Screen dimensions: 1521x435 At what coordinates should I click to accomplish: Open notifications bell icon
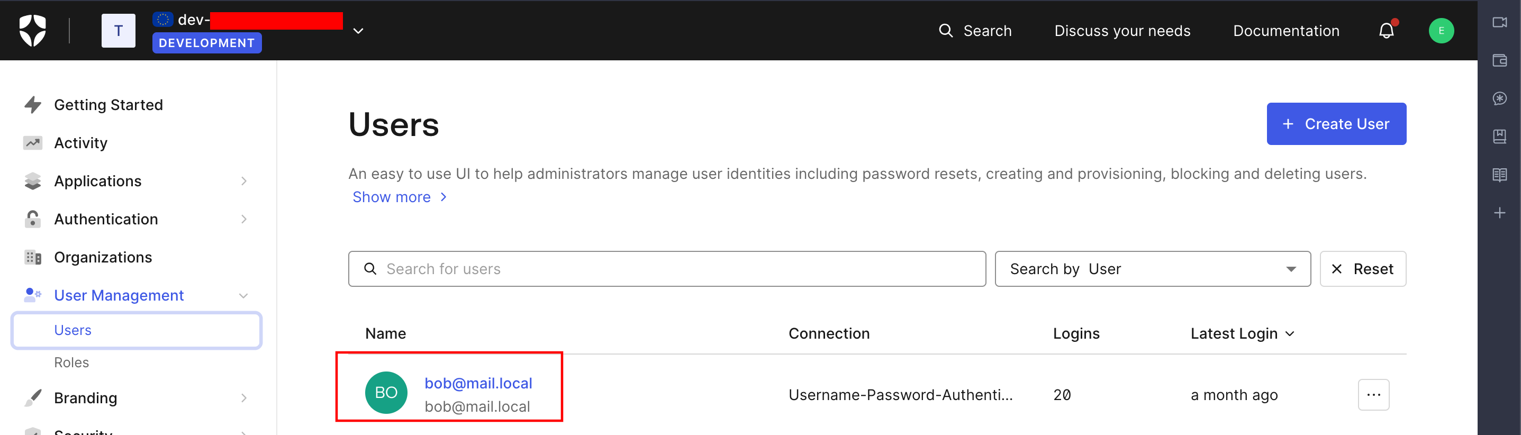click(1387, 30)
